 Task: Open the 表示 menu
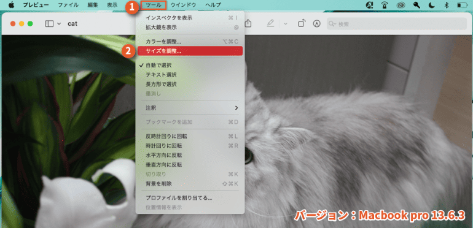click(x=112, y=5)
